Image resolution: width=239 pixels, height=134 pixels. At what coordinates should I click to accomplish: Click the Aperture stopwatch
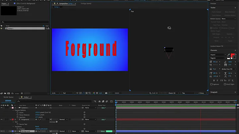coord(18,117)
